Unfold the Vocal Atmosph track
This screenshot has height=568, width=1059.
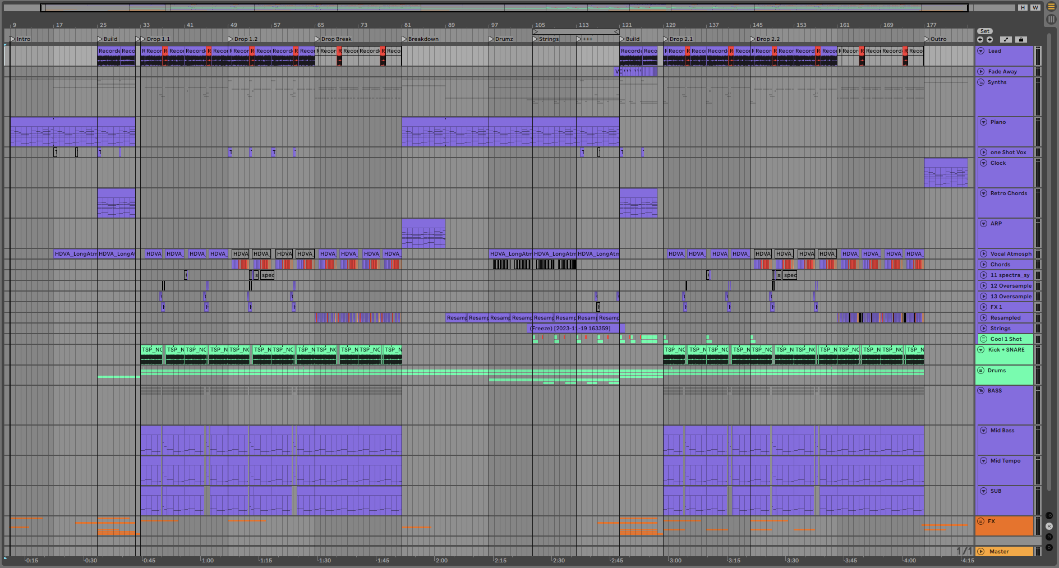[x=983, y=254]
